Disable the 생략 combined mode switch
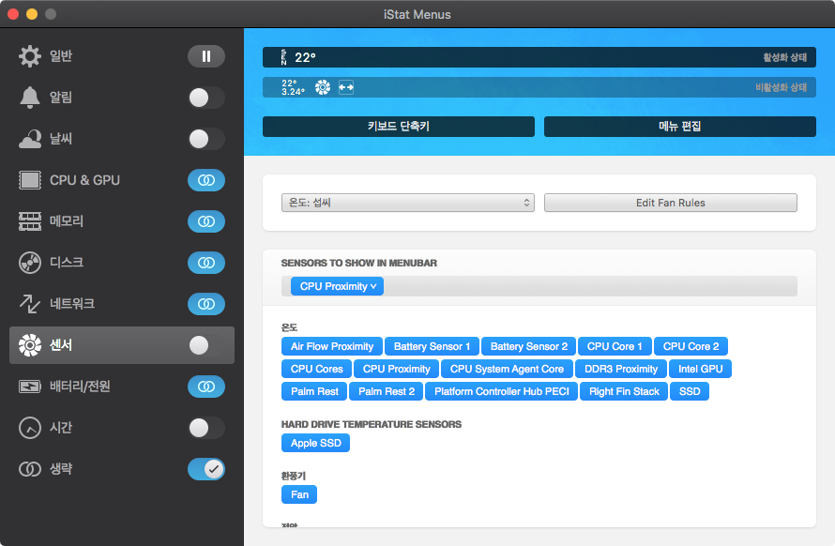Image resolution: width=835 pixels, height=546 pixels. pyautogui.click(x=206, y=469)
